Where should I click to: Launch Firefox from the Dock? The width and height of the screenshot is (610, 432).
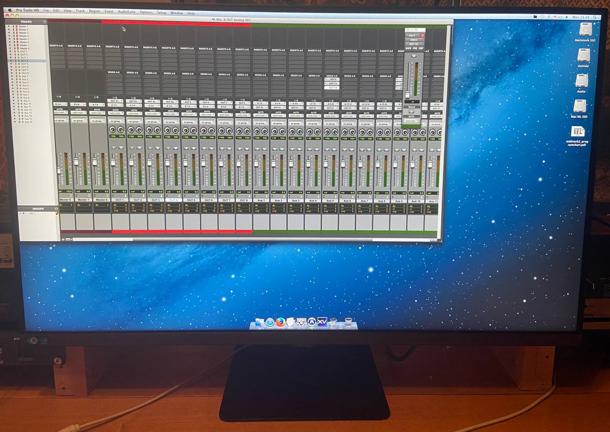pyautogui.click(x=280, y=322)
